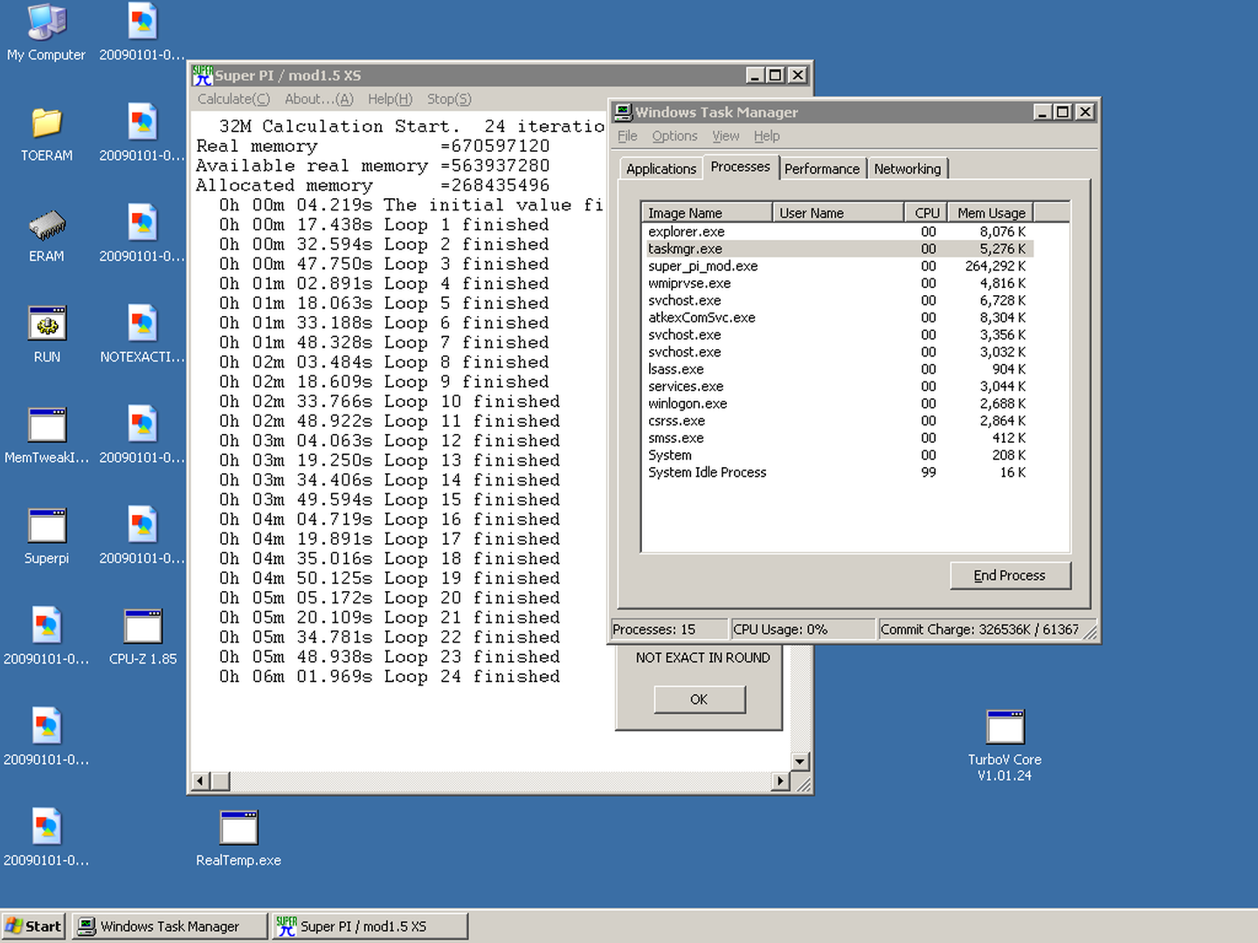Screen dimensions: 1258x943
Task: Click the Super PI title bar icon
Action: tap(203, 75)
